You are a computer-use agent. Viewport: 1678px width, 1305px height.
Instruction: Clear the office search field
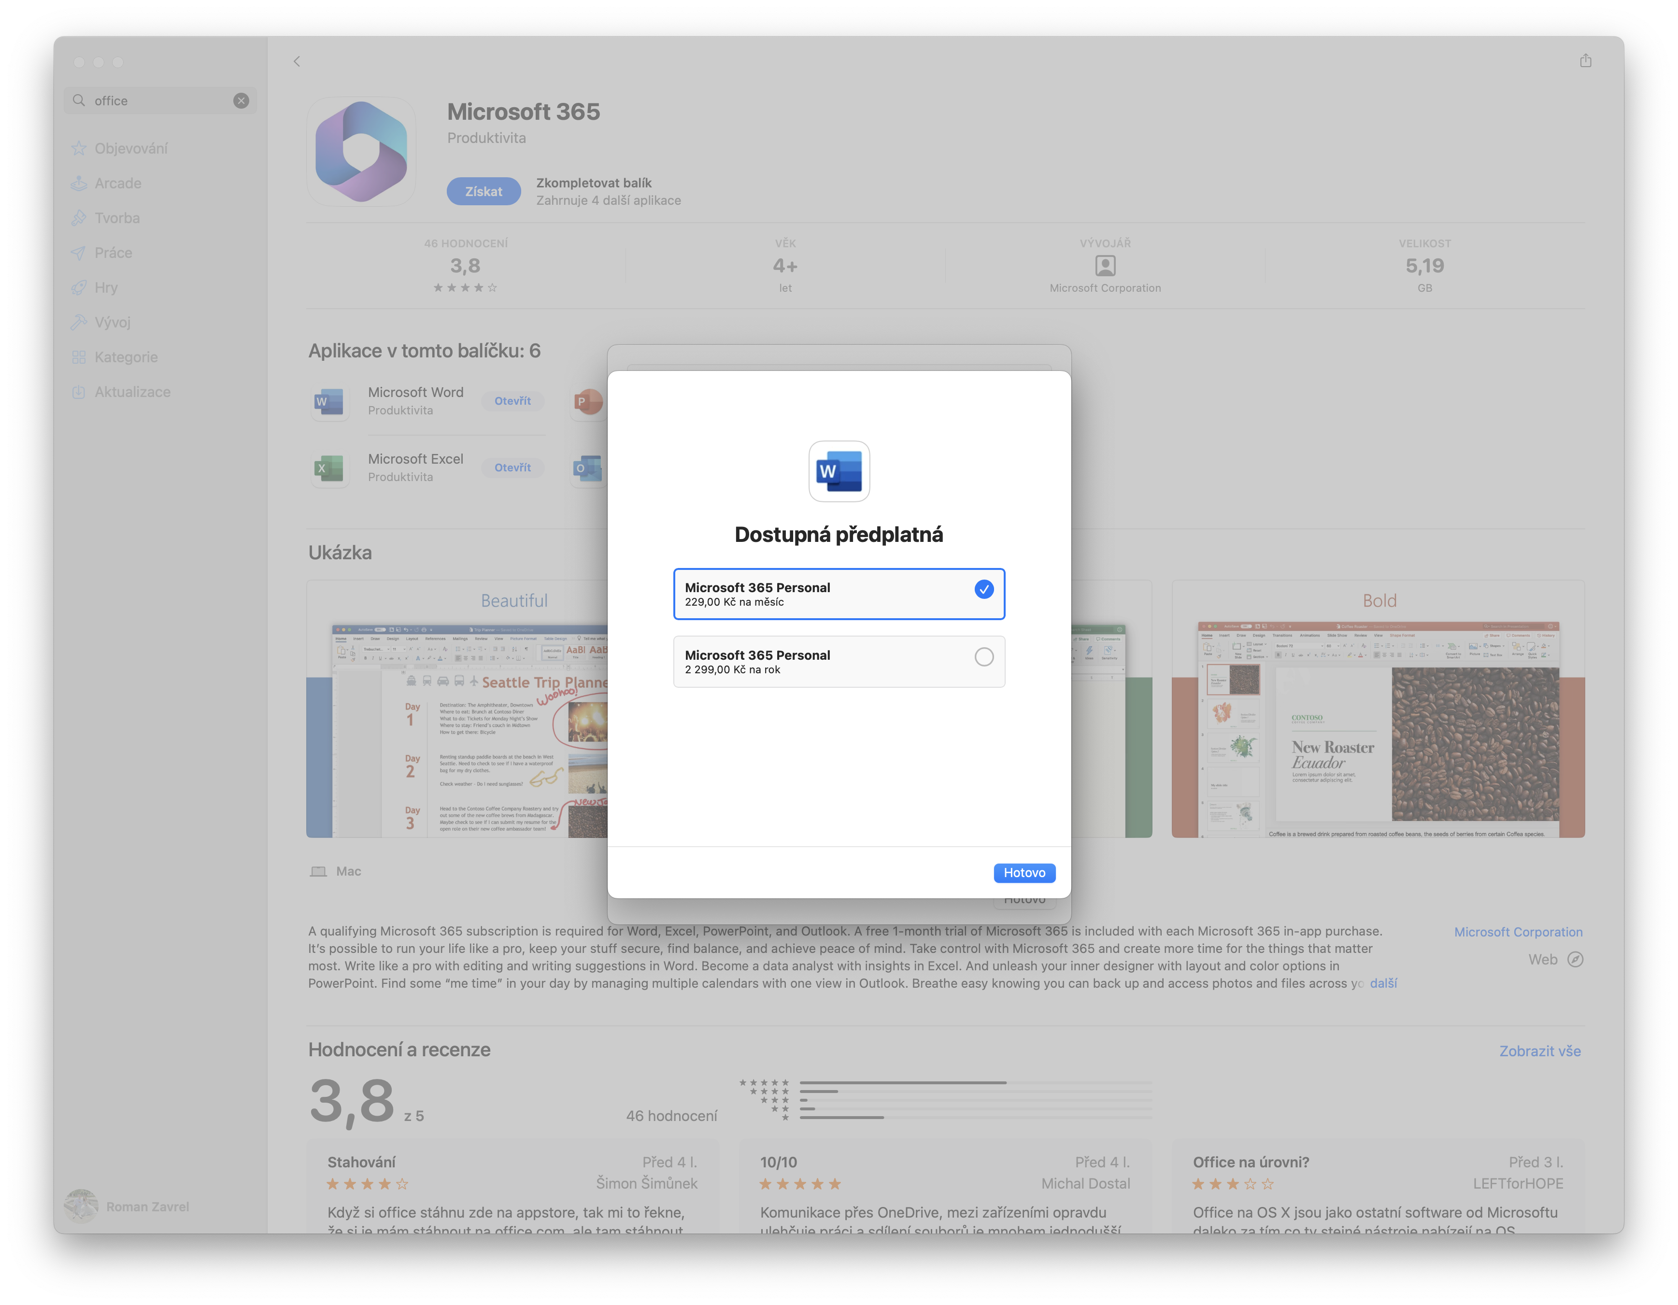click(241, 100)
